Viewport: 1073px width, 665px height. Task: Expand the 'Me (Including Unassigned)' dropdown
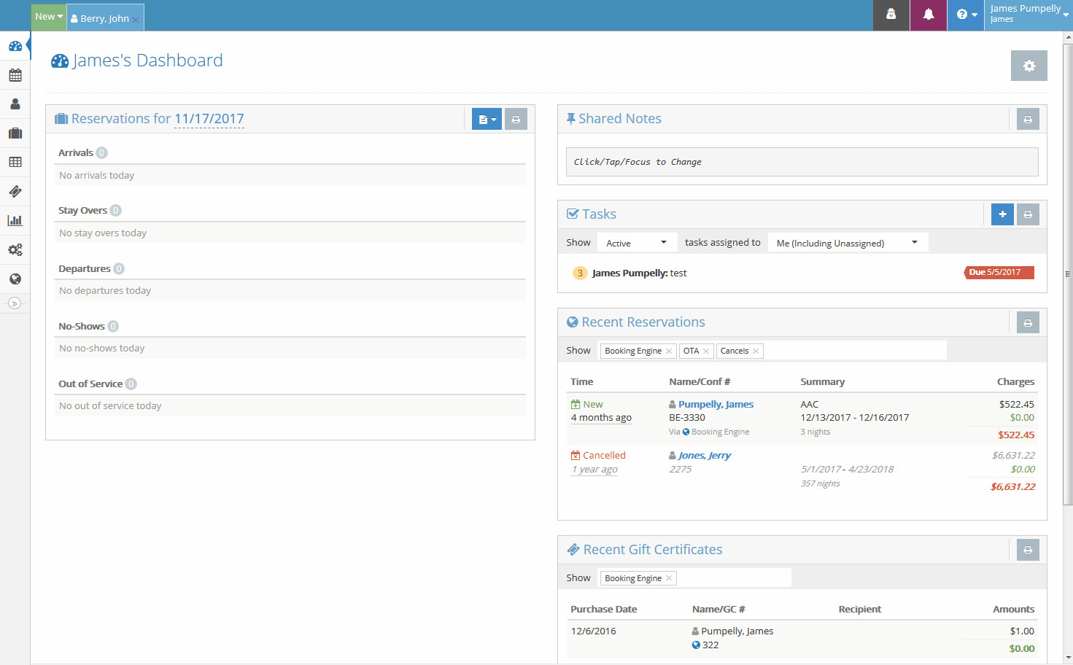[x=847, y=243]
